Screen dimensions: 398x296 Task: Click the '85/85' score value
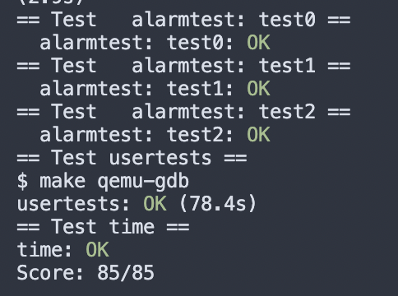(126, 273)
